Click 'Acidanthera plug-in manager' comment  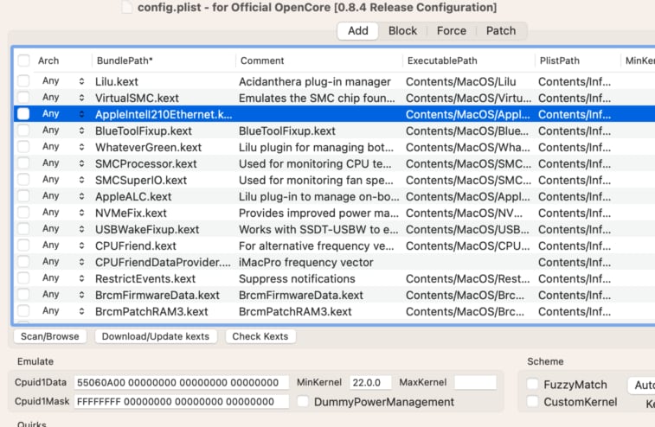click(315, 81)
